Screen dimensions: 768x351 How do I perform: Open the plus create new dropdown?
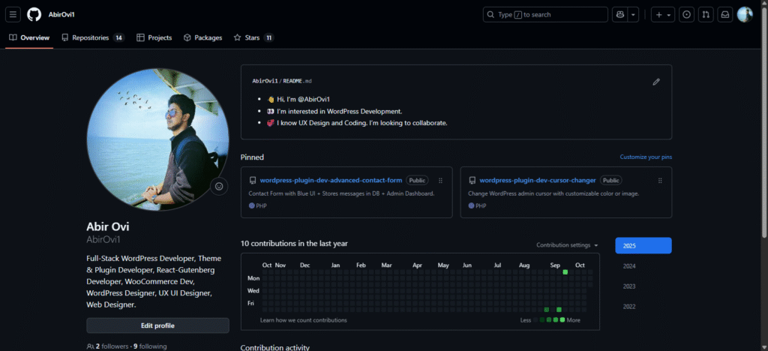point(662,14)
